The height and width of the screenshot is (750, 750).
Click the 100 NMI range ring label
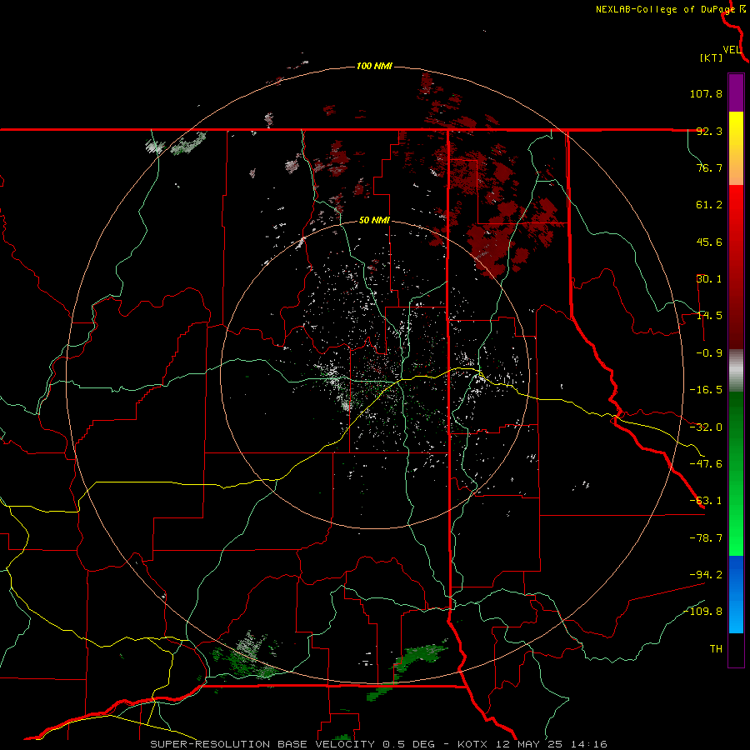click(x=374, y=66)
